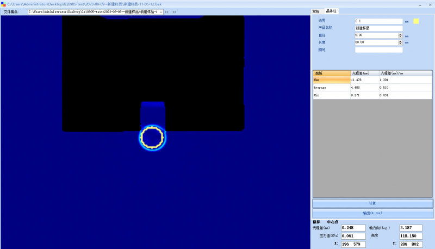
Task: Select the Max row in results table
Action: [x=332, y=80]
